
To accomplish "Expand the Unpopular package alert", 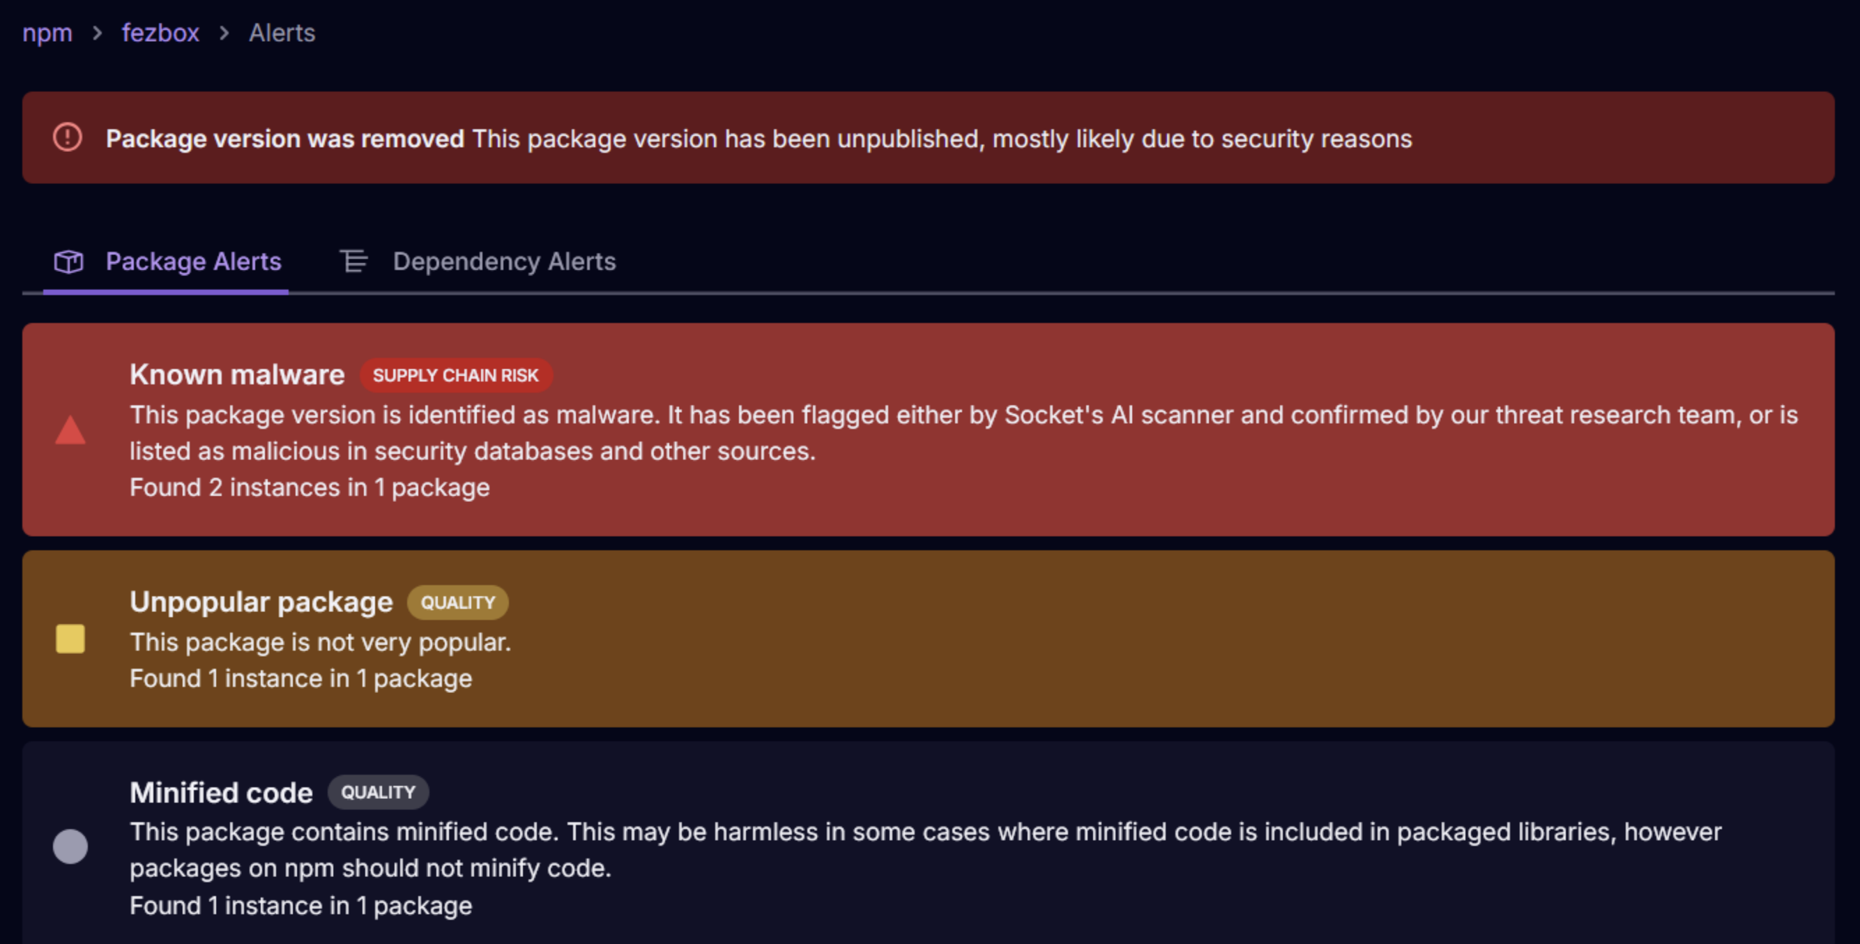I will click(x=261, y=602).
